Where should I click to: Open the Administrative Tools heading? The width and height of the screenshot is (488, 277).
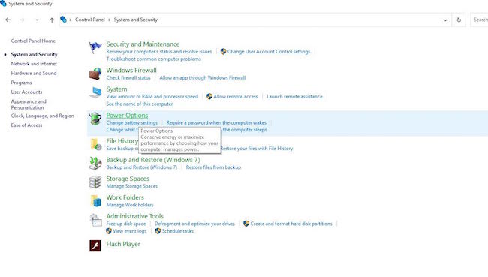coord(134,216)
